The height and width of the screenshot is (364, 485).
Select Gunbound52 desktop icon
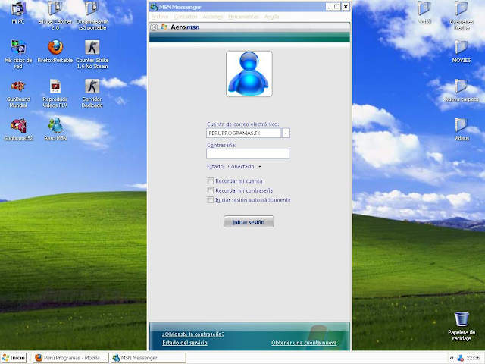click(x=18, y=130)
